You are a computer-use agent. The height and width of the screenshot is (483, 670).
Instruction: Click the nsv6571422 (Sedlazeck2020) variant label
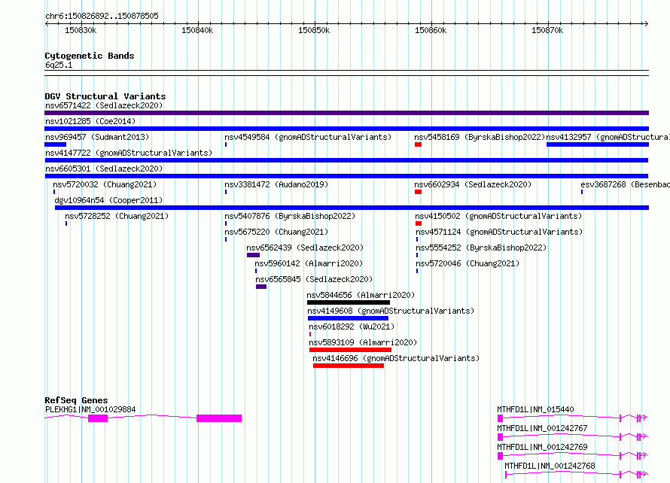point(104,105)
